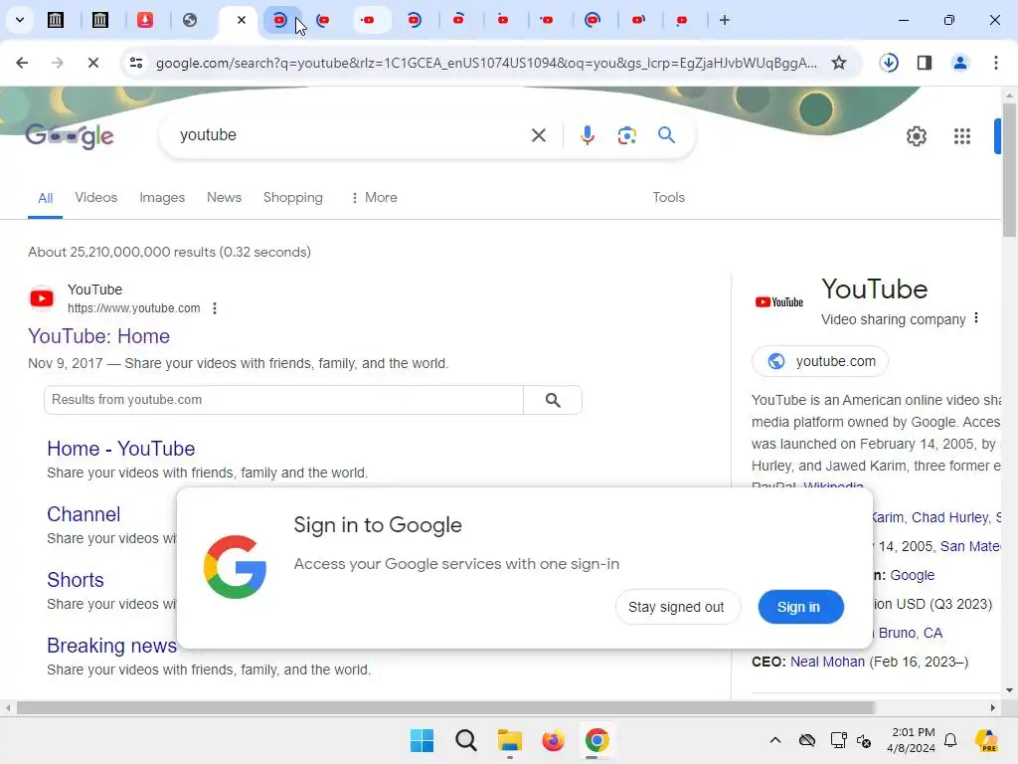Open the Breaking news sitelink
The image size is (1018, 764).
pyautogui.click(x=111, y=645)
